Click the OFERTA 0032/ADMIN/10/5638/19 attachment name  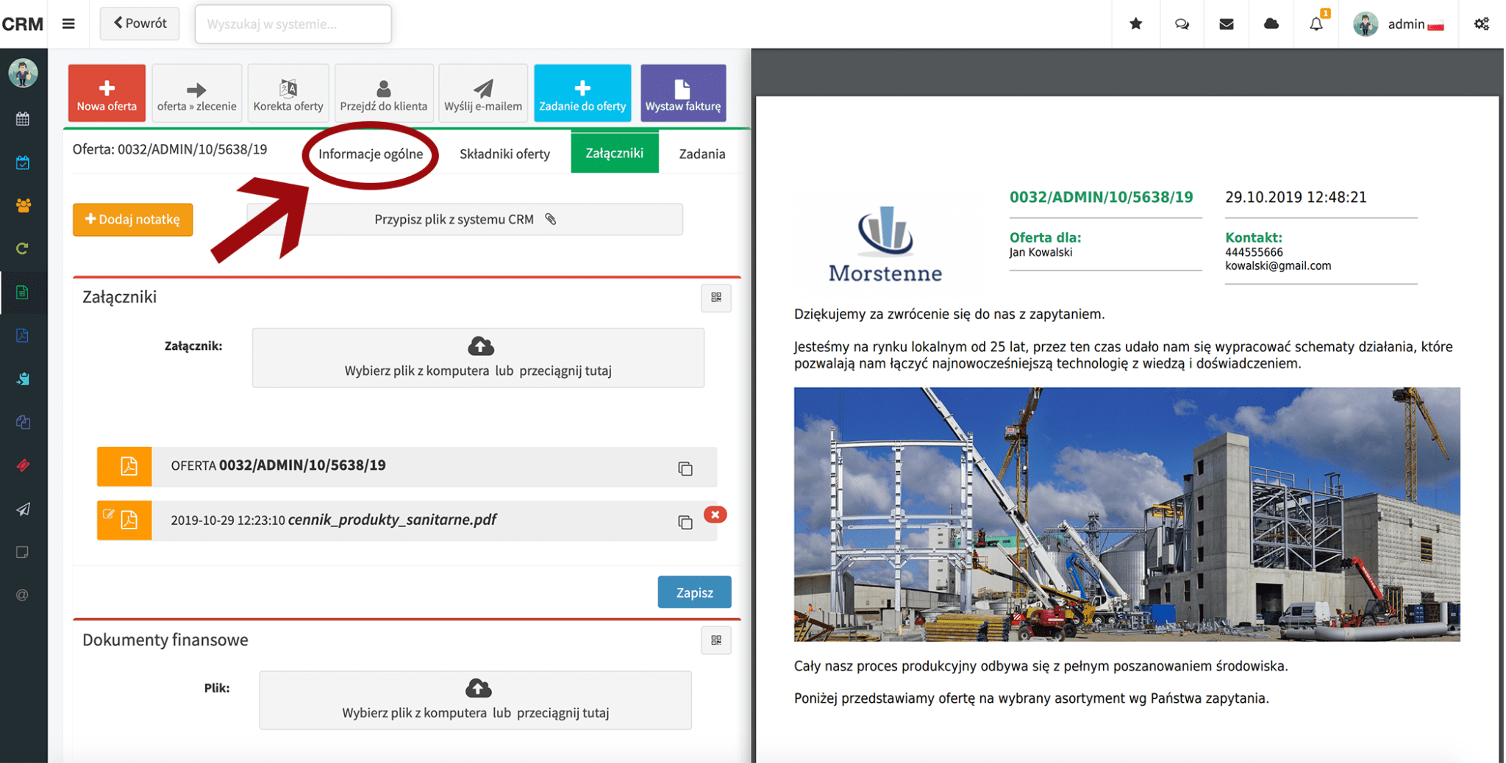pyautogui.click(x=279, y=465)
